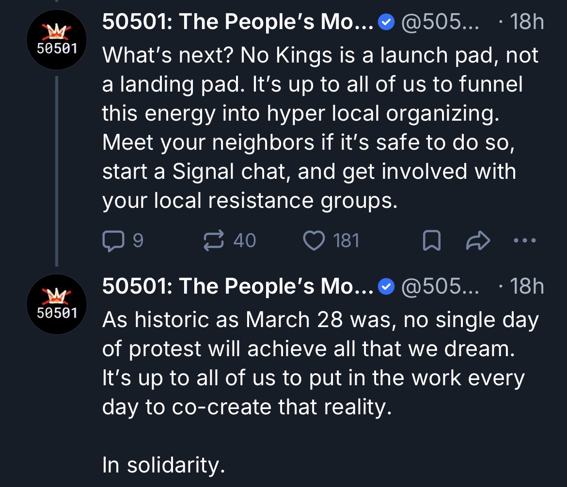Tap the 181 likes count
The width and height of the screenshot is (567, 487).
coord(346,240)
